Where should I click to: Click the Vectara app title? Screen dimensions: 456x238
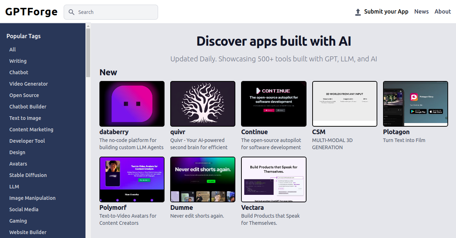click(x=252, y=208)
